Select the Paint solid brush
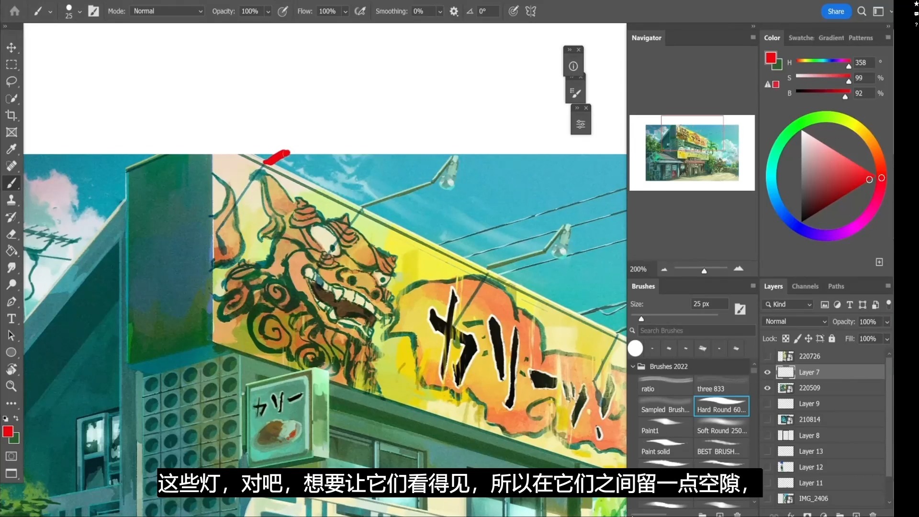The height and width of the screenshot is (517, 919). [x=665, y=448]
